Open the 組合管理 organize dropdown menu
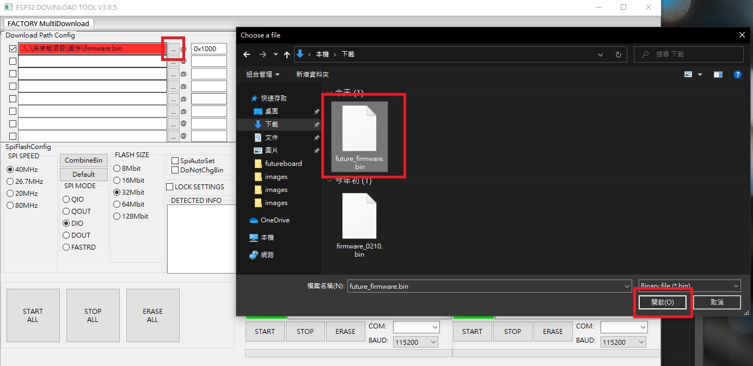 pyautogui.click(x=263, y=75)
